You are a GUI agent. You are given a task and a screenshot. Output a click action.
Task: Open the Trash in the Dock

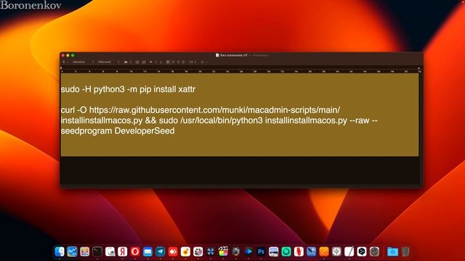point(405,252)
